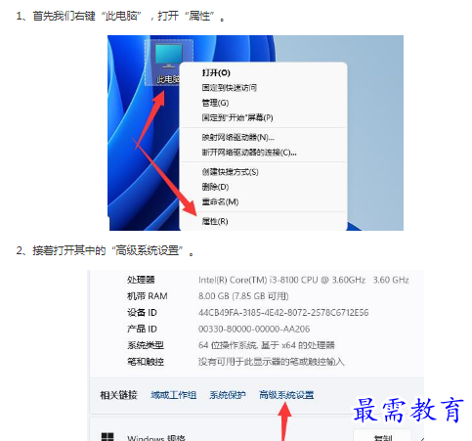Click the 笔和触控 label

[146, 362]
